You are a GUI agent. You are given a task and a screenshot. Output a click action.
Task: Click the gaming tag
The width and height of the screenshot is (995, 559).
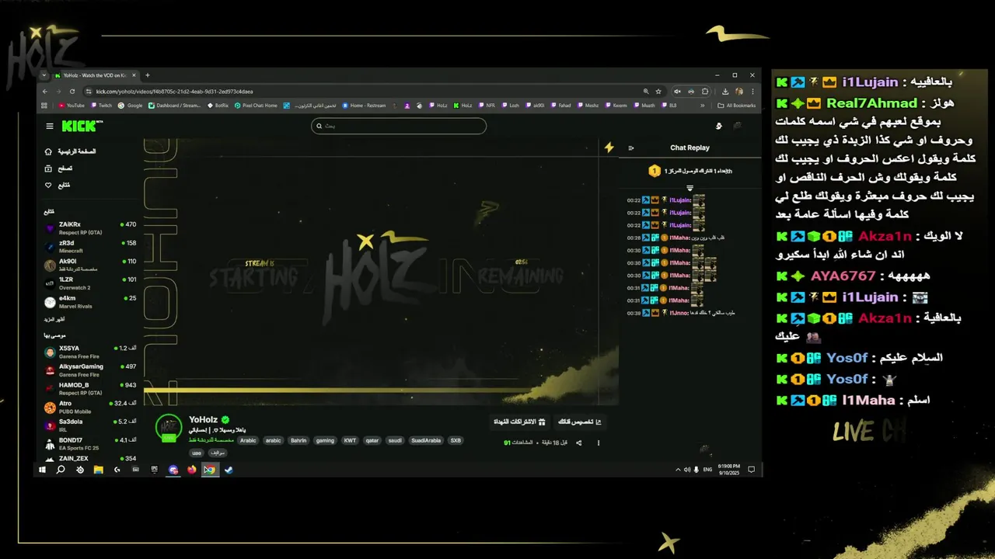(x=325, y=440)
